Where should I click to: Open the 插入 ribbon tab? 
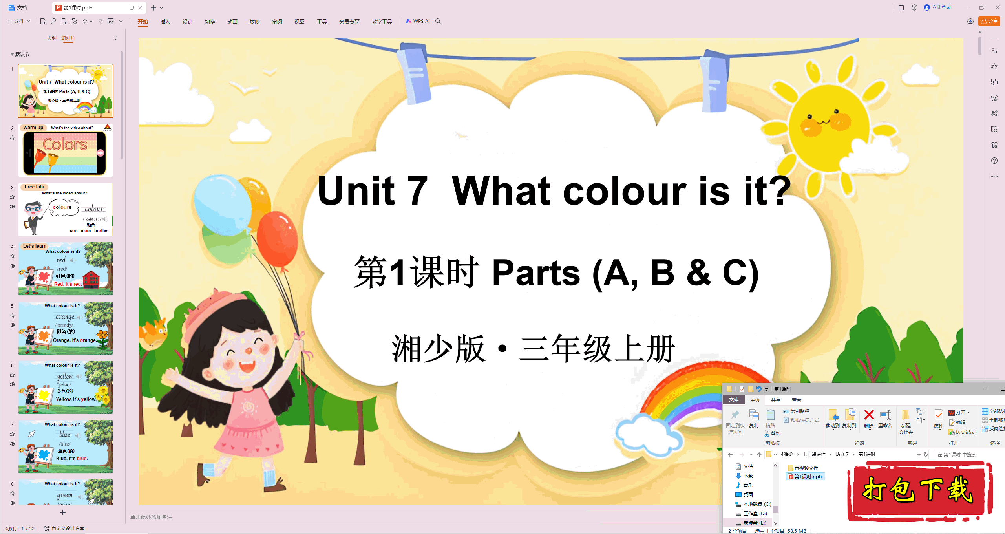(165, 22)
